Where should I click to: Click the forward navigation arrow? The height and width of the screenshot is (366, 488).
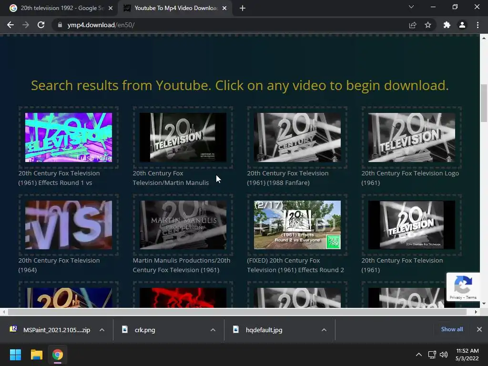click(x=26, y=25)
